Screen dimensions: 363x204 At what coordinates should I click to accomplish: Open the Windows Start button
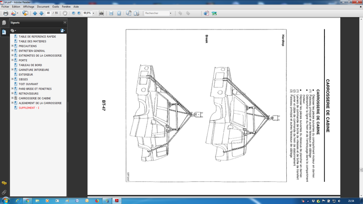tap(5, 200)
